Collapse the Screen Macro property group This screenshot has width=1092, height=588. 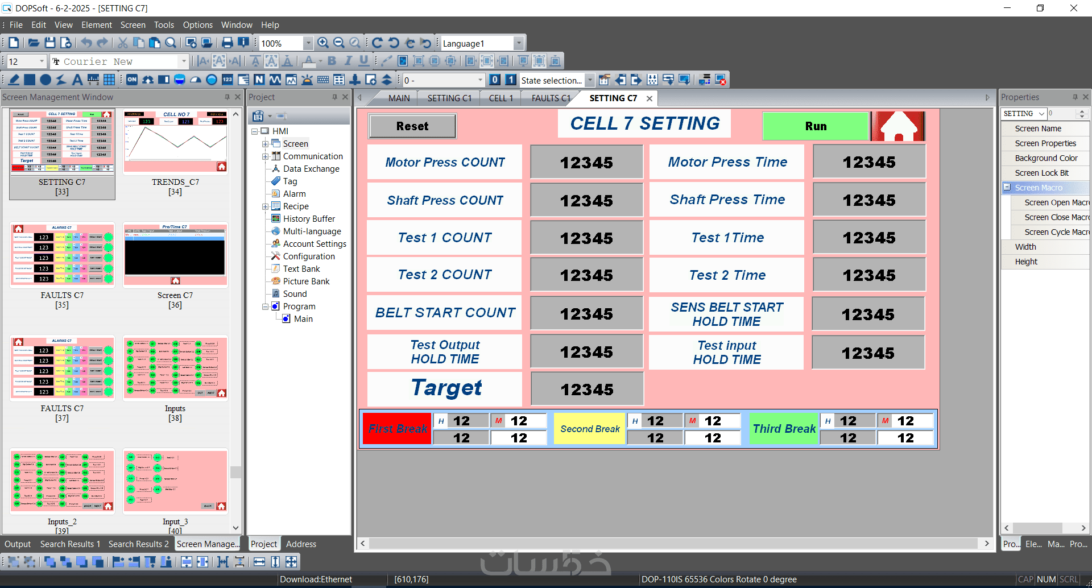click(1007, 188)
